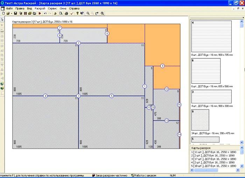The height and width of the screenshot is (178, 245).
Task: Click the yellow Help question mark icon
Action: tap(77, 13)
